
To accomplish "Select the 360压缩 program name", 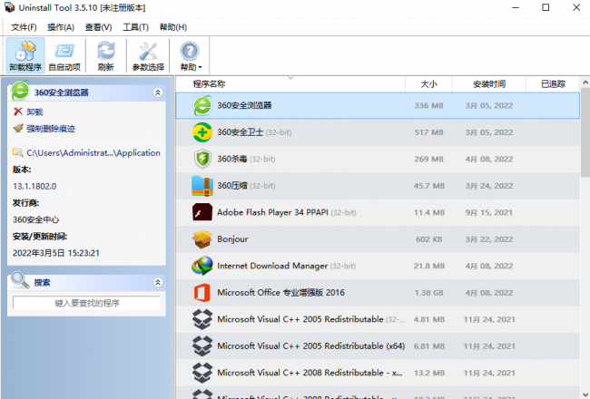I will 232,186.
